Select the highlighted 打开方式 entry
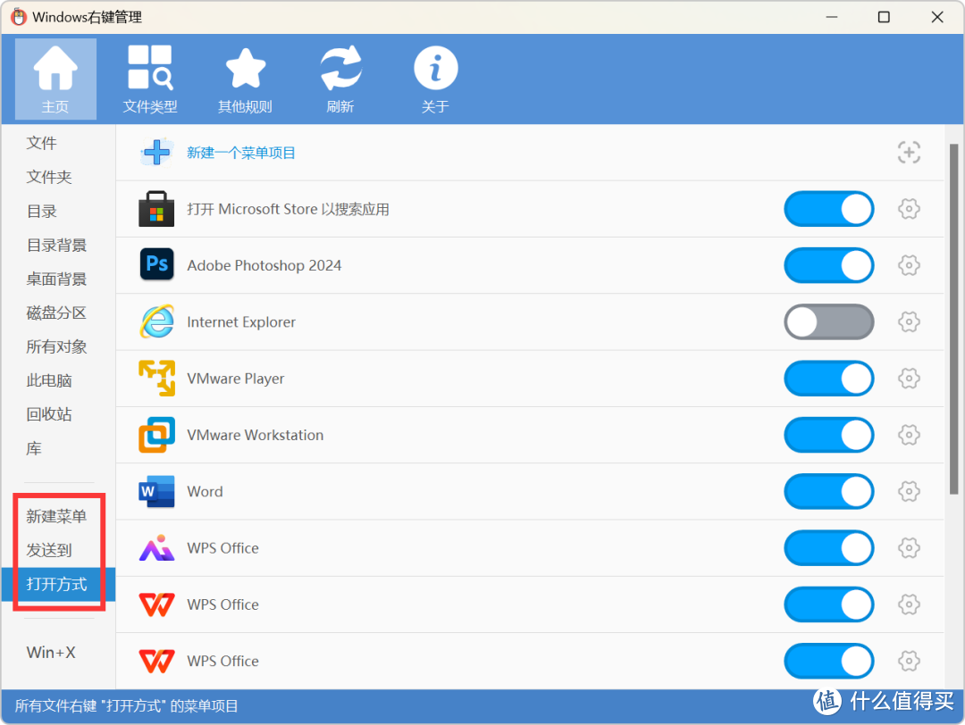The image size is (965, 725). pos(56,584)
